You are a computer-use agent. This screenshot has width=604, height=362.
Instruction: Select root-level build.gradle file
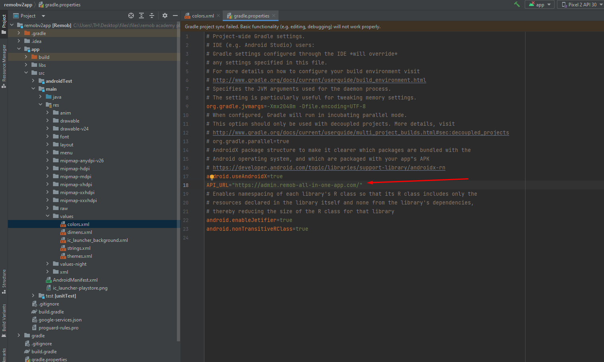tap(44, 352)
